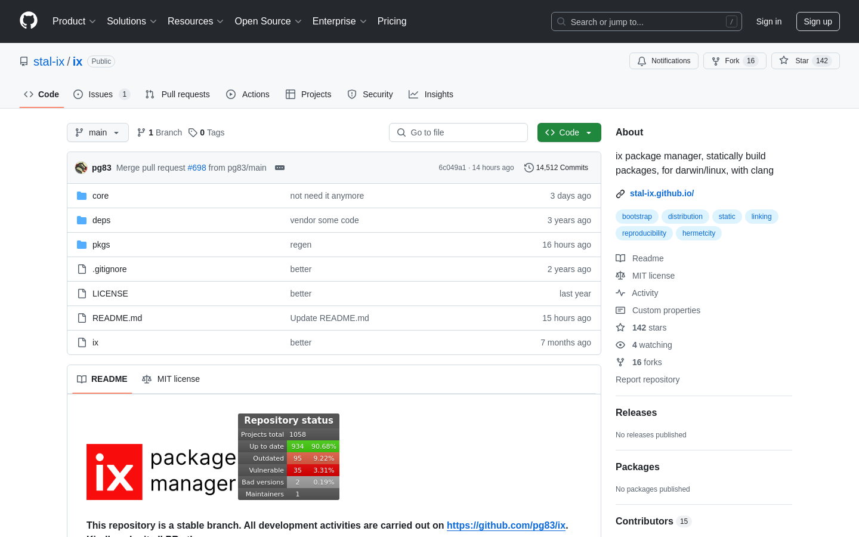Expand the Resources menu
Screen dimensions: 859x537
(196, 21)
